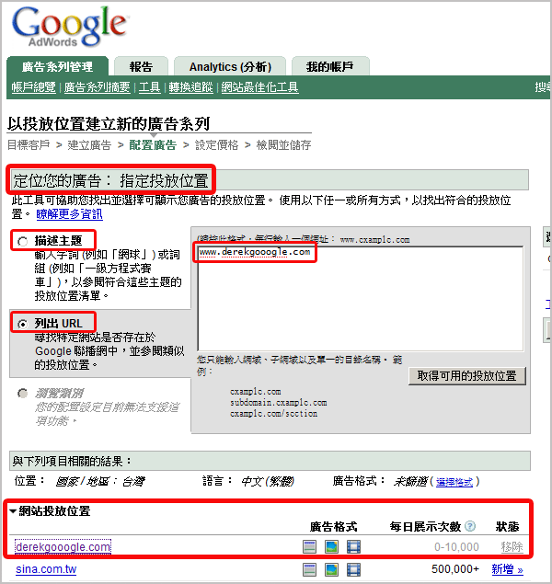The height and width of the screenshot is (584, 552).
Task: Collapse the 網站投放位置 section
Action: pos(13,511)
